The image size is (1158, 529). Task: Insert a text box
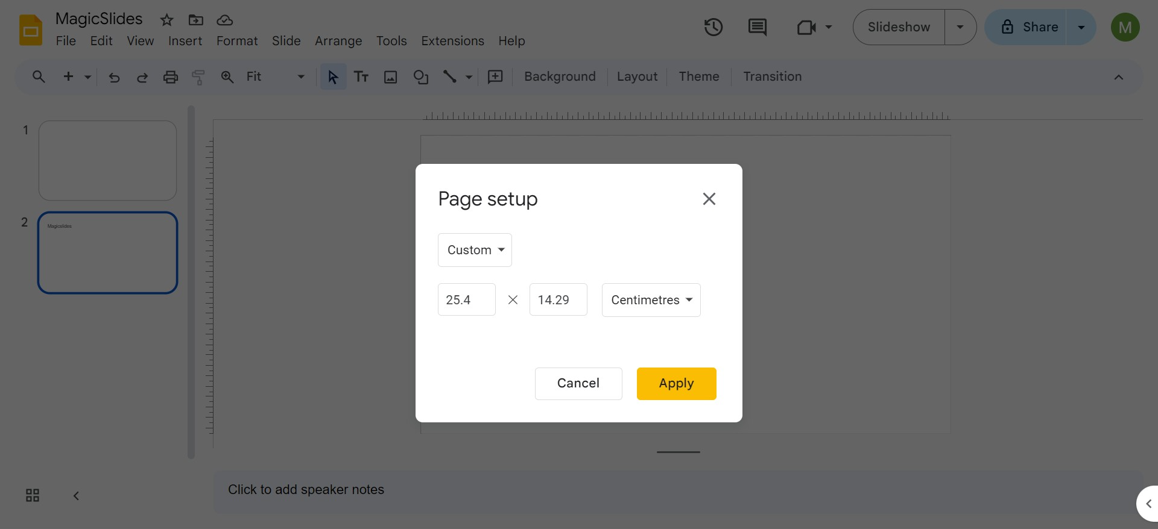tap(361, 77)
